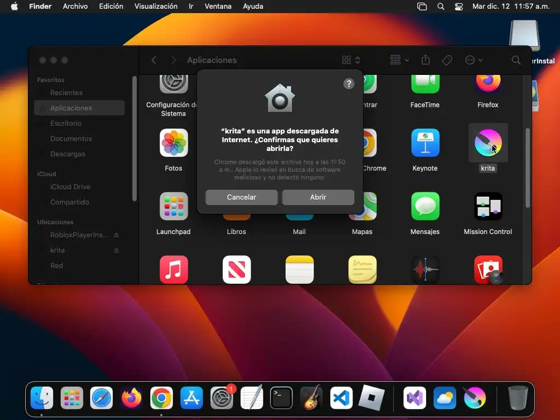Screen dimensions: 560x420
Task: Open the icon view mode selector
Action: pos(351,60)
